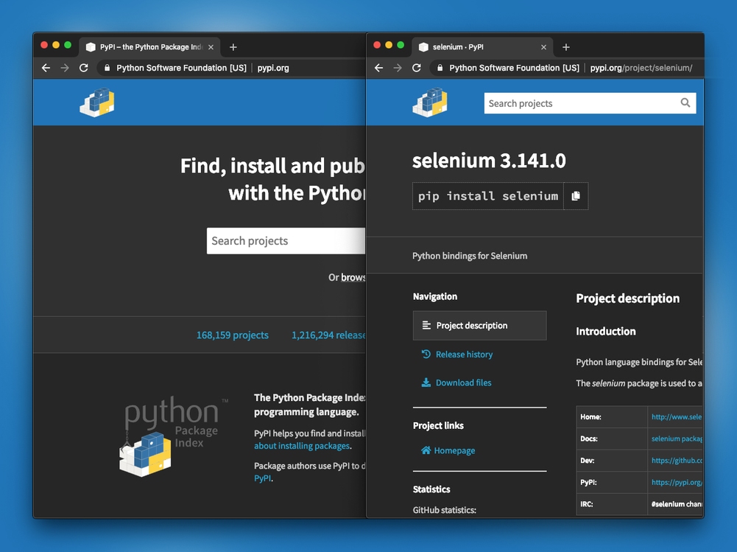Click the forward arrow in the PyPI home window
This screenshot has height=552, width=737.
coord(65,68)
